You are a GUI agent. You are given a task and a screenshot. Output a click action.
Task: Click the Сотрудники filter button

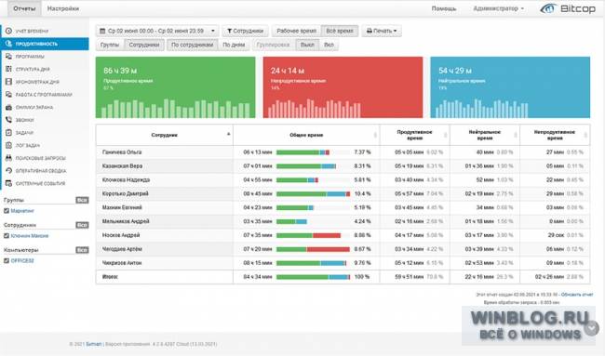[x=245, y=31]
